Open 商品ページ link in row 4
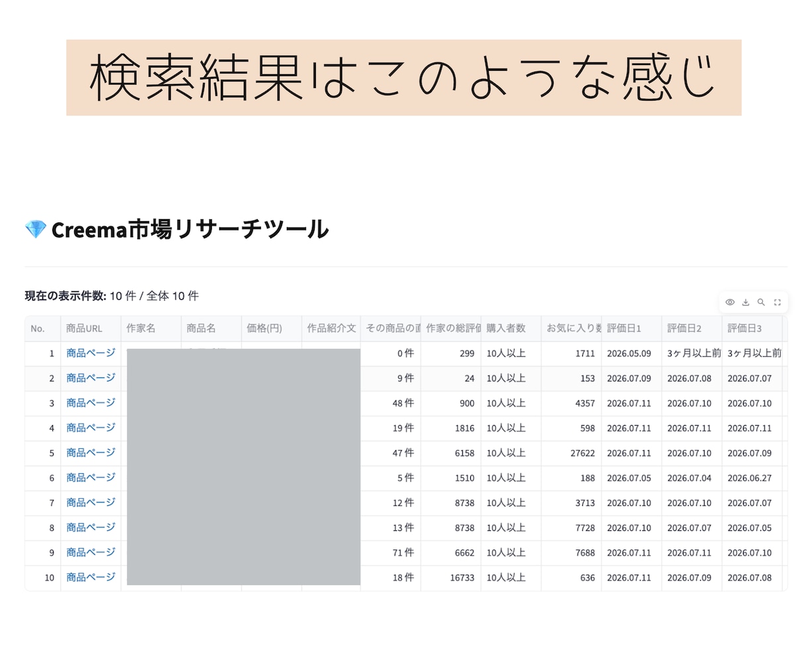Viewport: 808px width, 672px height. tap(91, 428)
